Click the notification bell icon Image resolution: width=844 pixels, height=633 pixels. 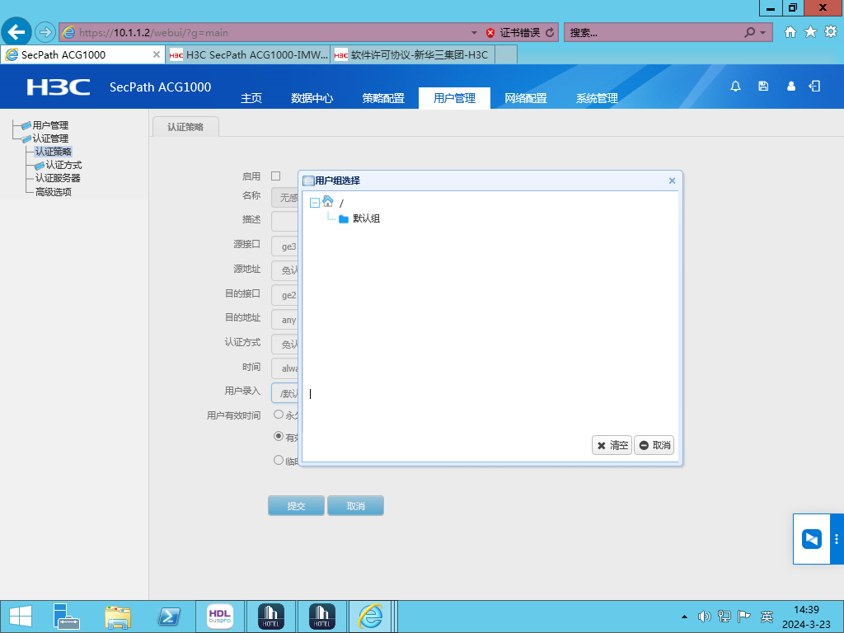tap(735, 86)
